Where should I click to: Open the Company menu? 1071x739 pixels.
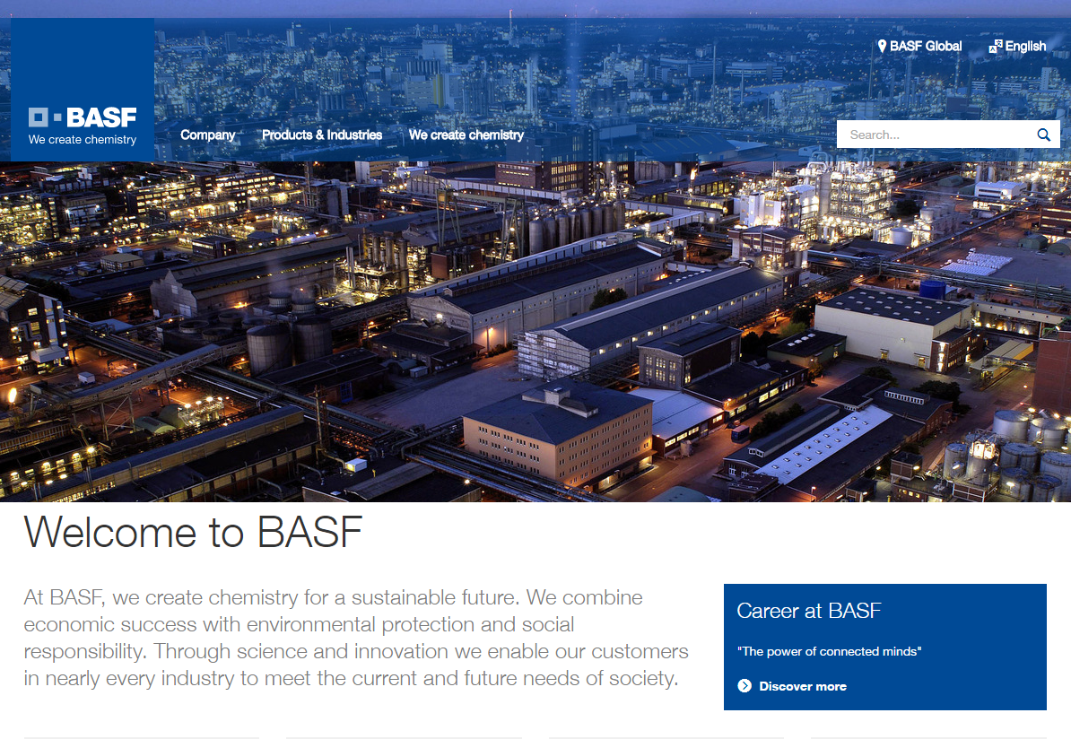coord(207,135)
